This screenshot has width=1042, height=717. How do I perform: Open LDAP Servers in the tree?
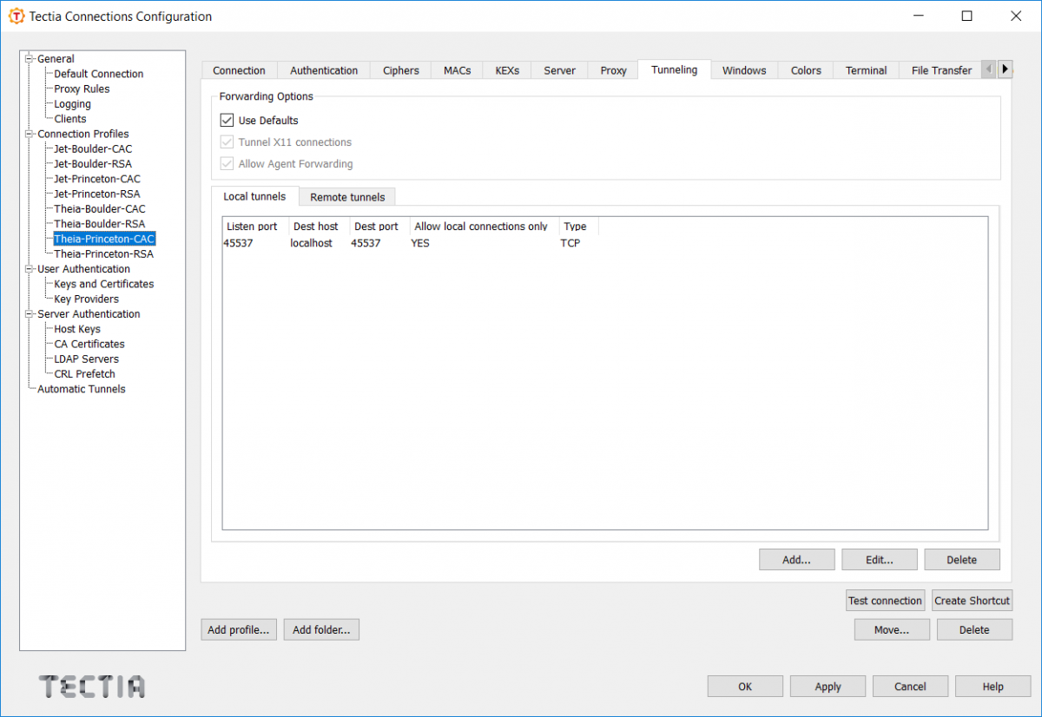point(87,359)
